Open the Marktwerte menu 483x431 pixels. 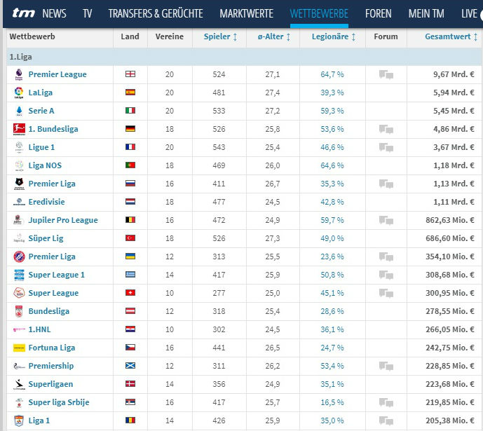[x=246, y=13]
